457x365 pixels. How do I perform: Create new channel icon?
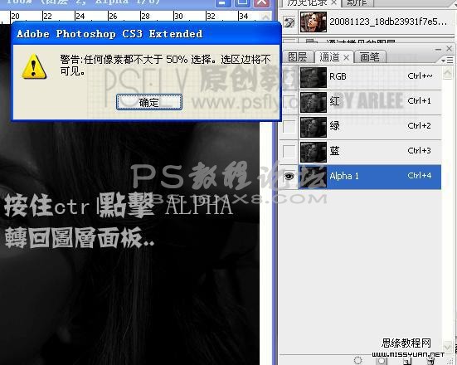(407, 361)
